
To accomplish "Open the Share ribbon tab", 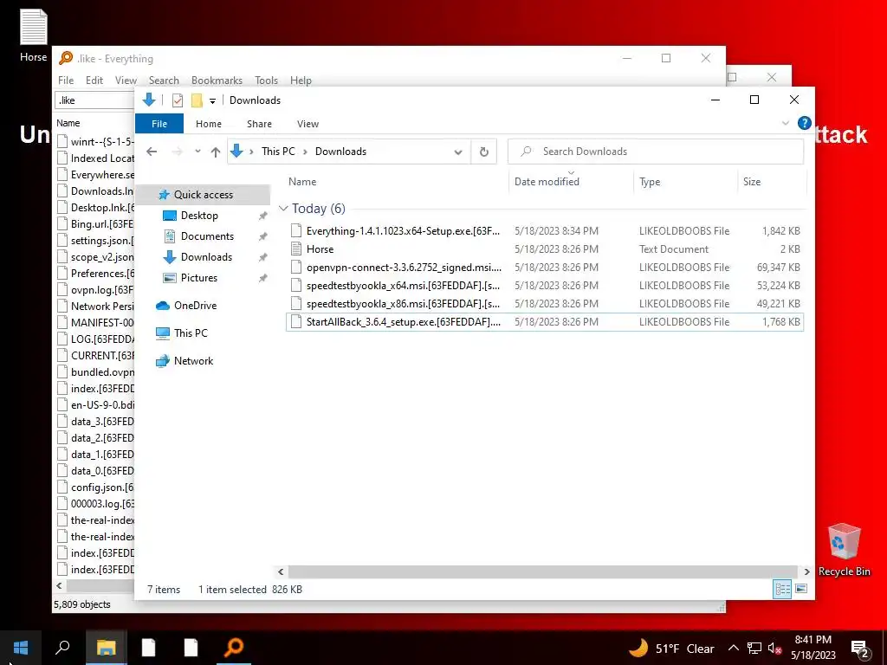I will pos(259,124).
